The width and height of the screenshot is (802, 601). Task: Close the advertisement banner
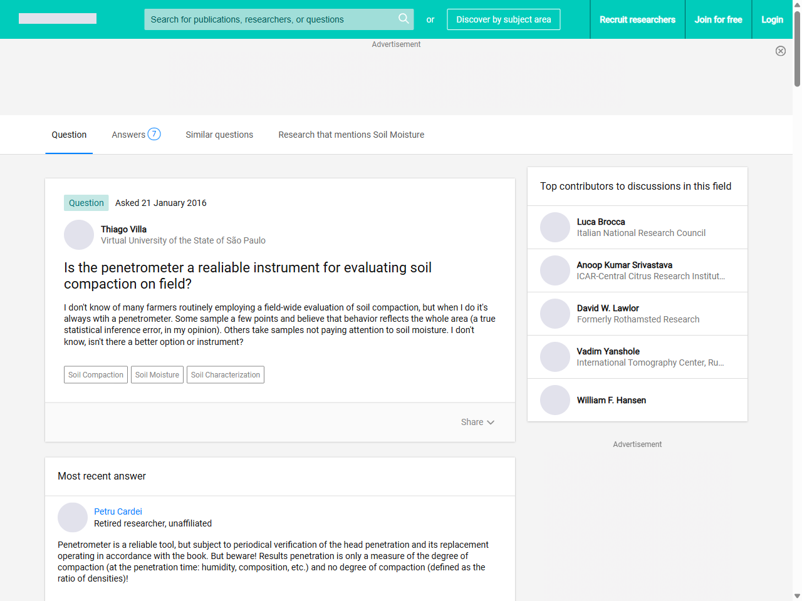pyautogui.click(x=780, y=51)
